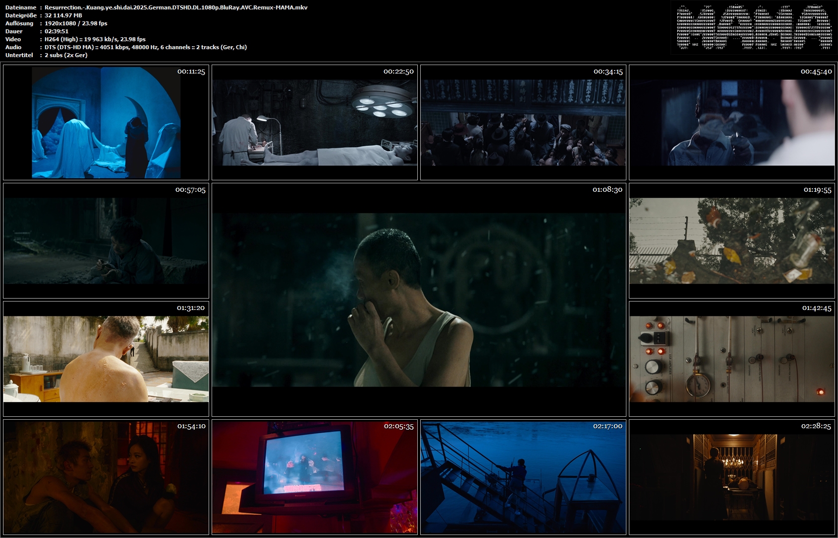Open the red-lit couple frame at 01:54:10
Viewport: 838px width, 538px height.
click(x=106, y=477)
